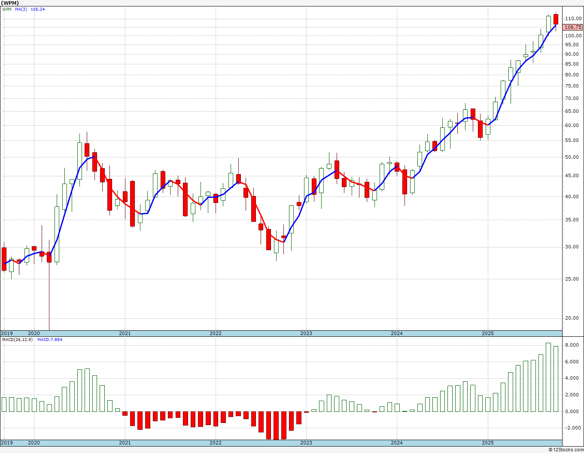584x453 pixels.
Task: Click the latest red candlestick near 110.00
Action: pyautogui.click(x=556, y=19)
